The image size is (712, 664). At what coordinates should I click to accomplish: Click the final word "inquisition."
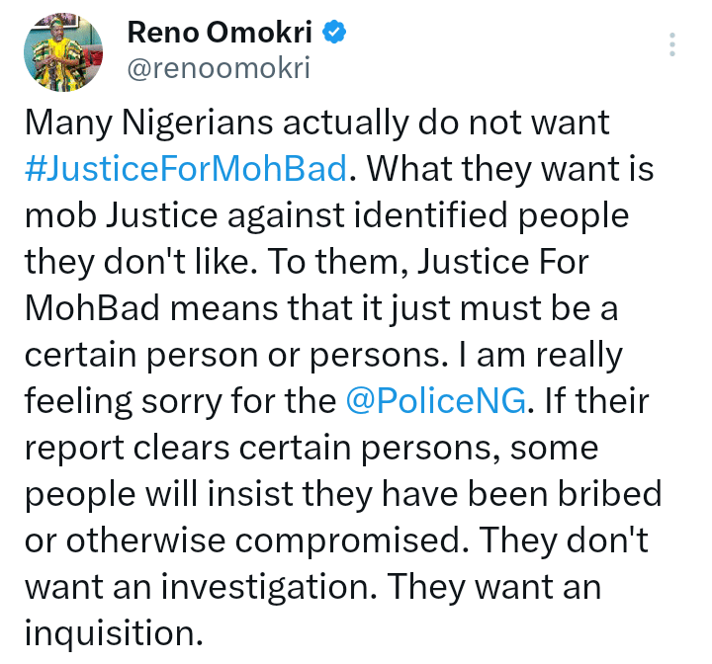coord(114,633)
